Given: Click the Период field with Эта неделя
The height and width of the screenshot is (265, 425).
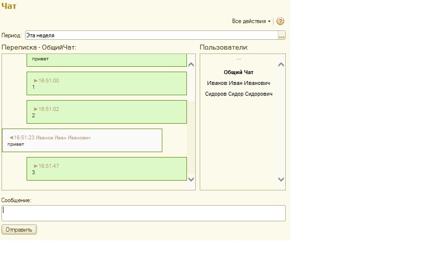Looking at the screenshot, I should click(x=151, y=35).
